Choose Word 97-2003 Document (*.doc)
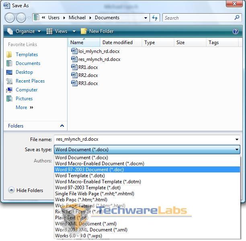This screenshot has width=246, height=241. (x=147, y=170)
